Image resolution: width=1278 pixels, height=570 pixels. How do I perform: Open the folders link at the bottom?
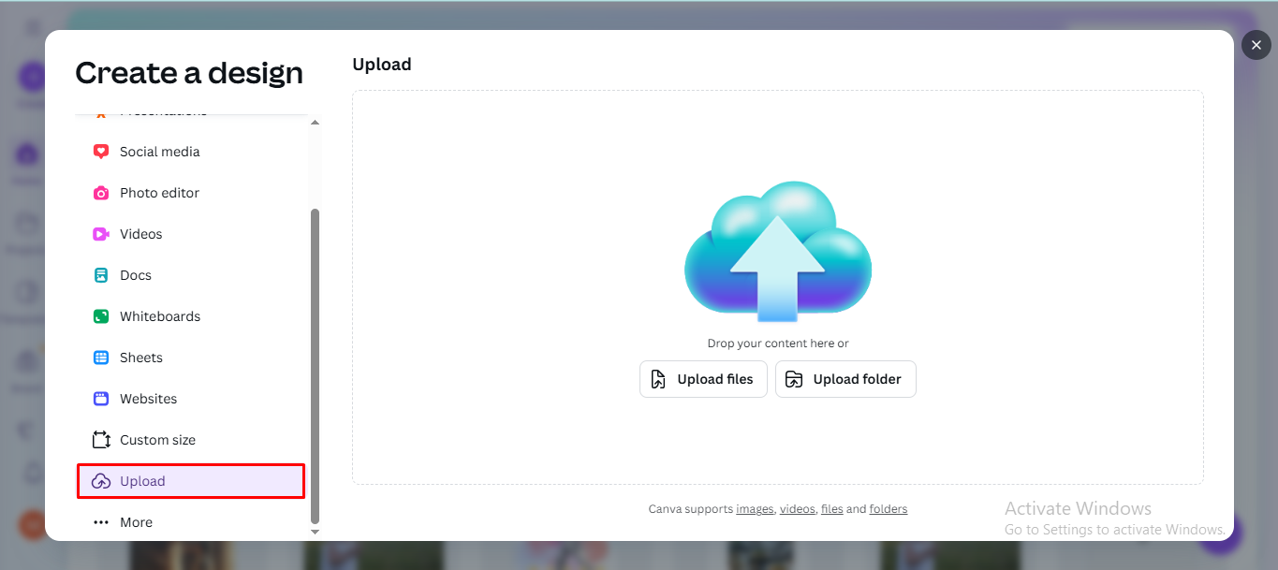point(888,508)
